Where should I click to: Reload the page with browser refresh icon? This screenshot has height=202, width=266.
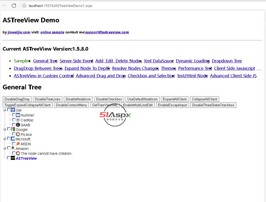tap(14, 6)
